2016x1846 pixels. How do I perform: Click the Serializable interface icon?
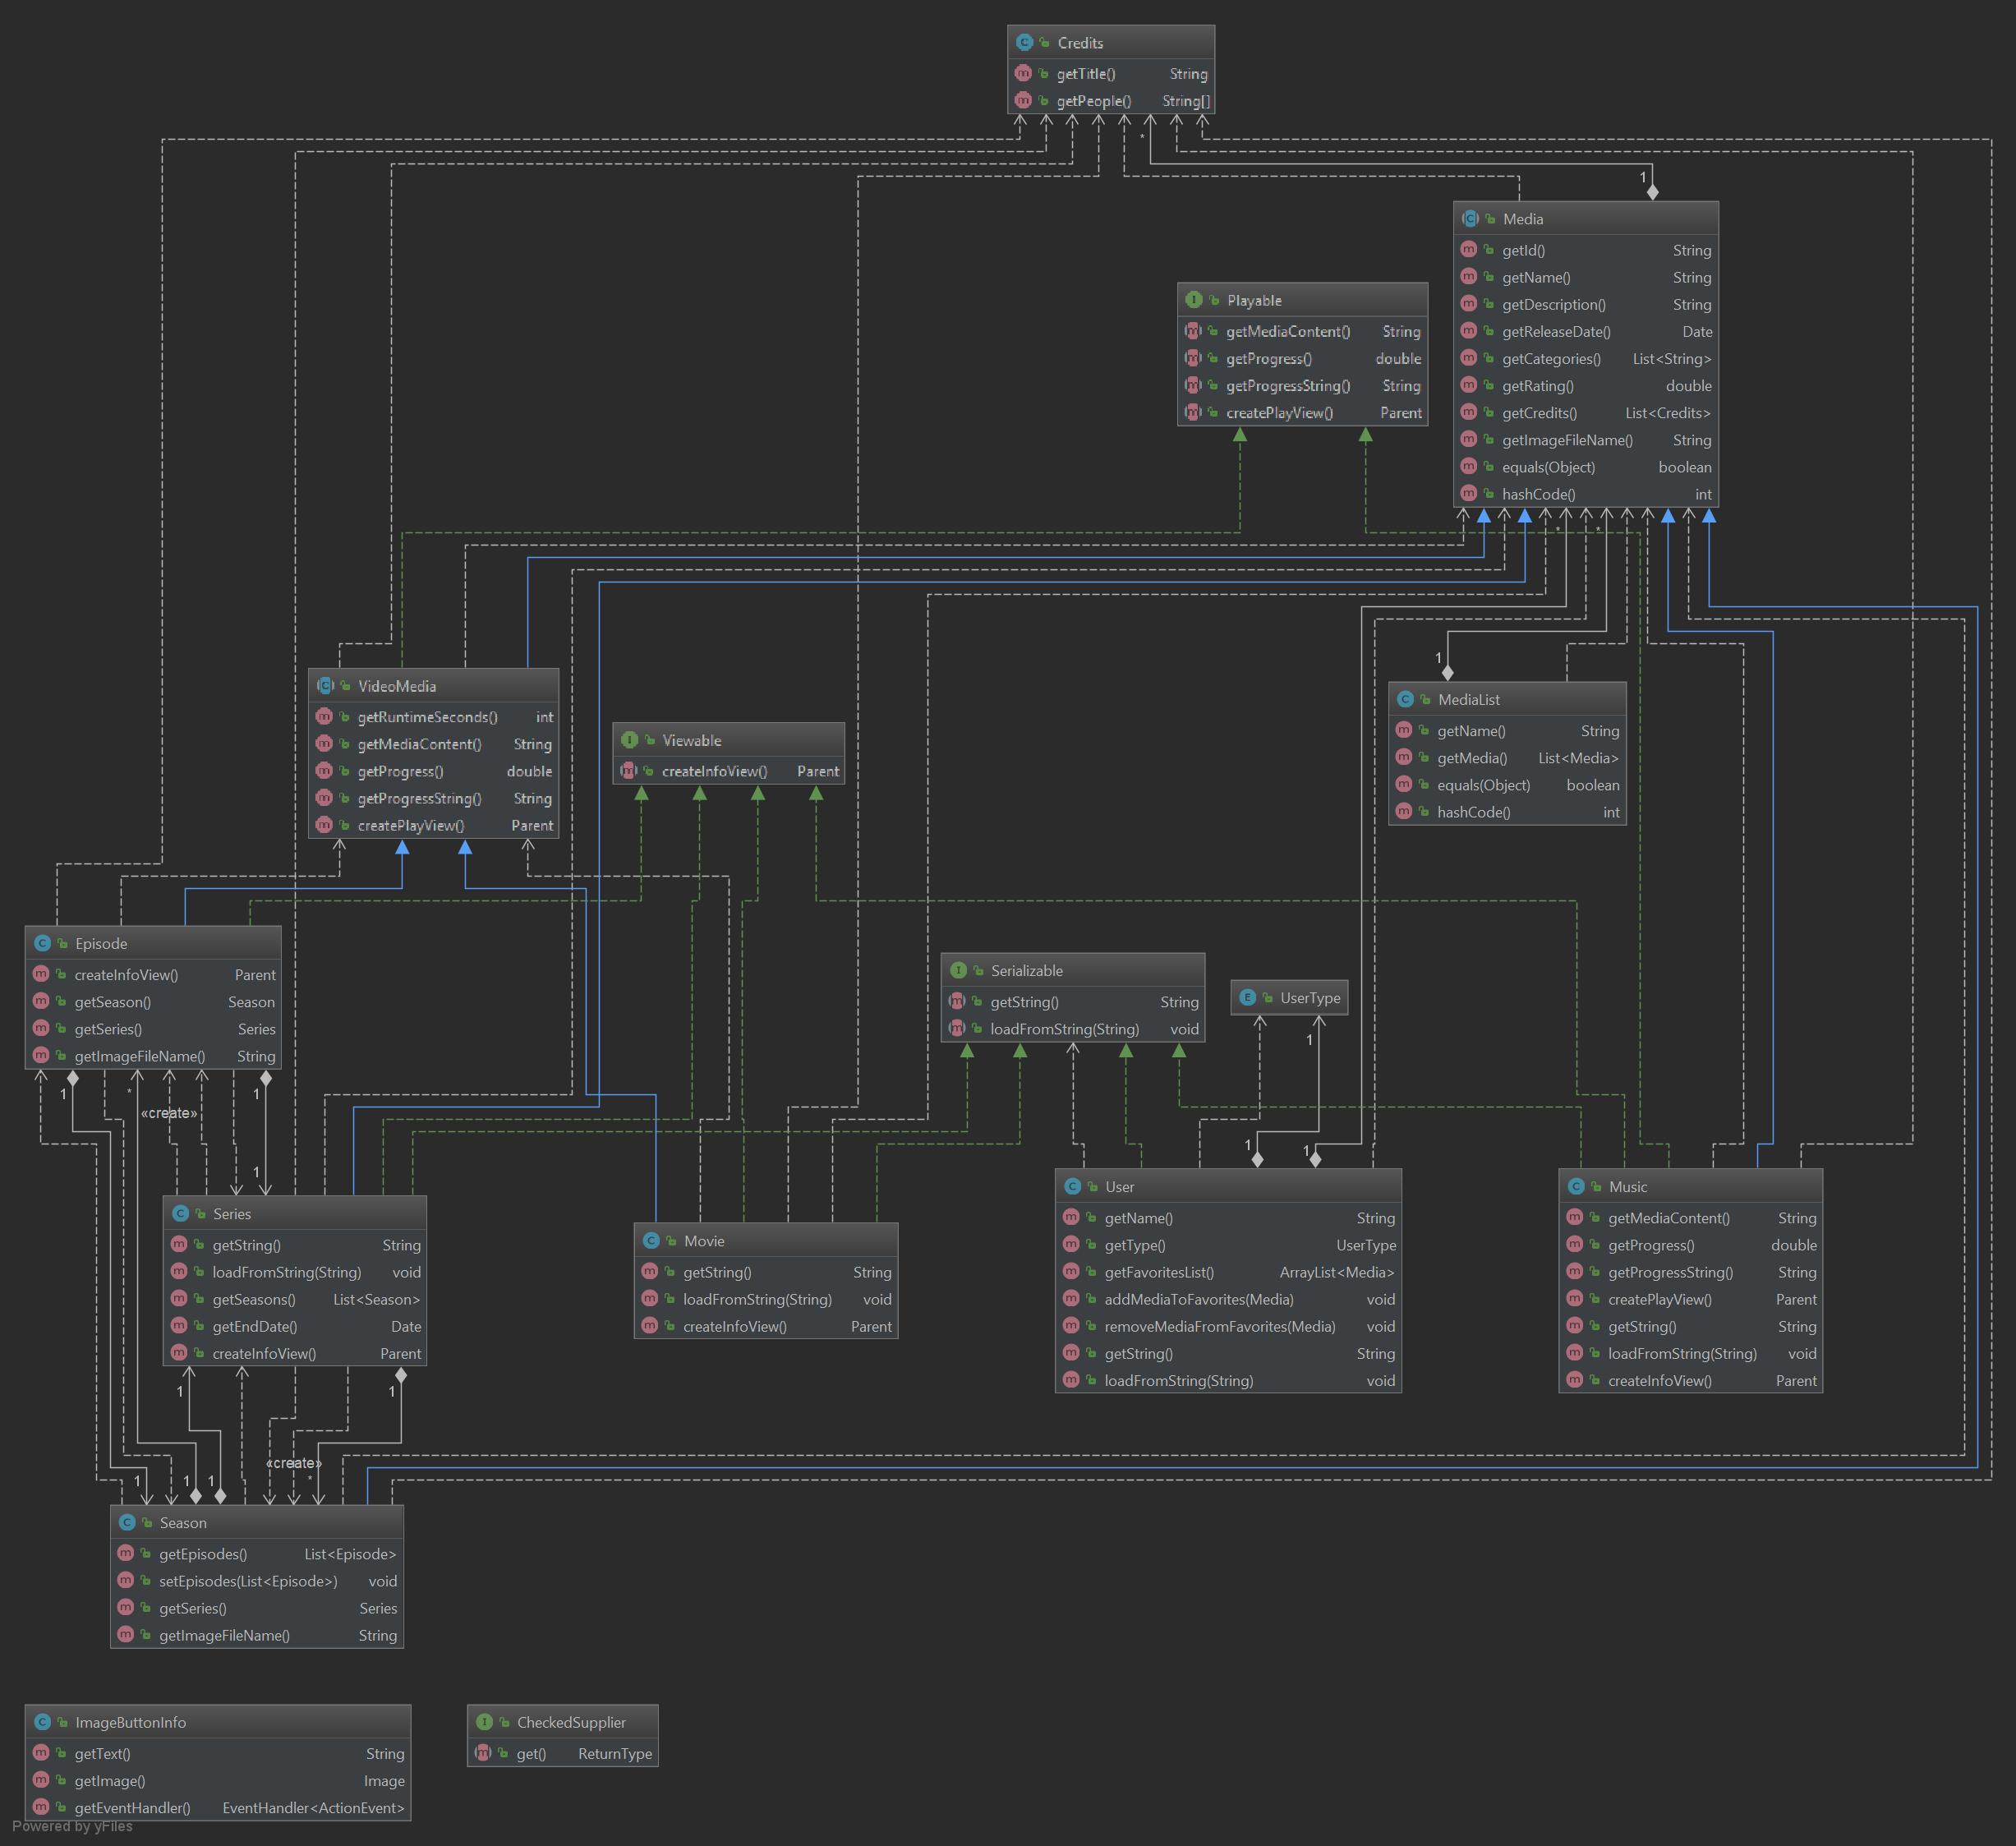point(958,969)
